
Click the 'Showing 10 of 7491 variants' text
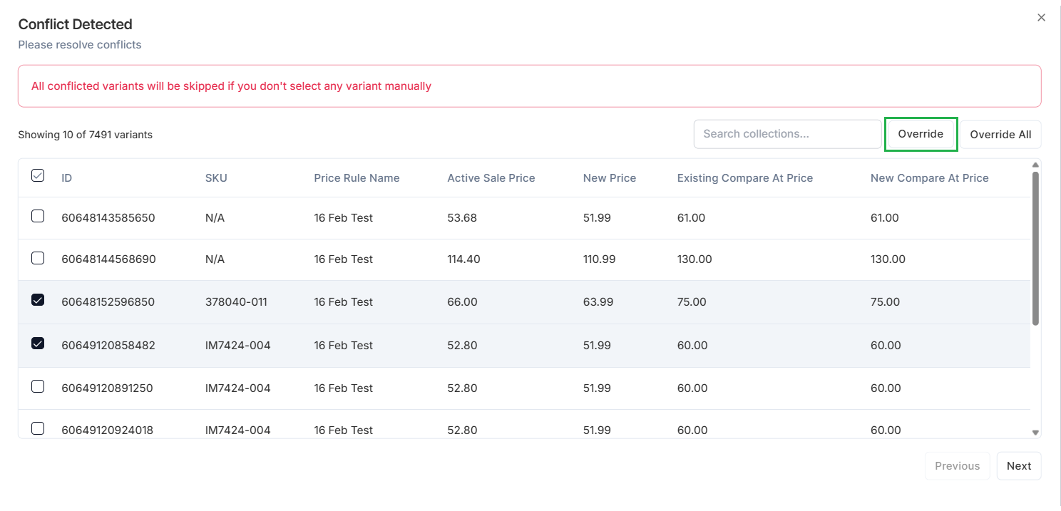85,135
